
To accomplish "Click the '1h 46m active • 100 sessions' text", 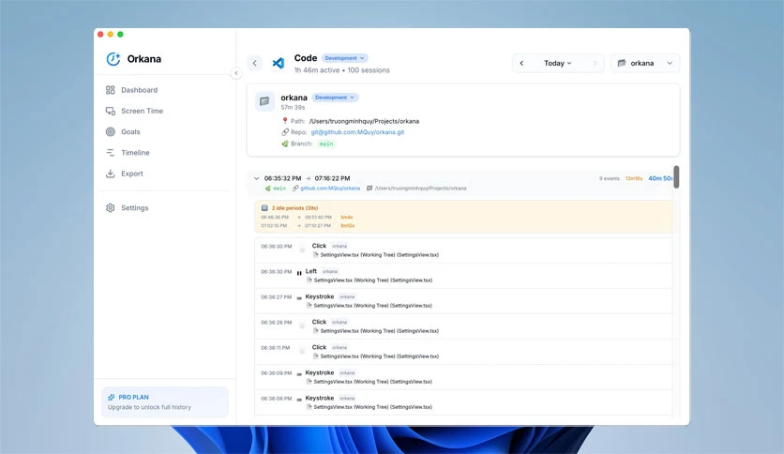I will point(342,70).
